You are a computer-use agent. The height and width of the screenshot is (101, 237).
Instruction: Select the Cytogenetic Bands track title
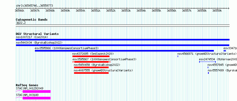coord(32,20)
